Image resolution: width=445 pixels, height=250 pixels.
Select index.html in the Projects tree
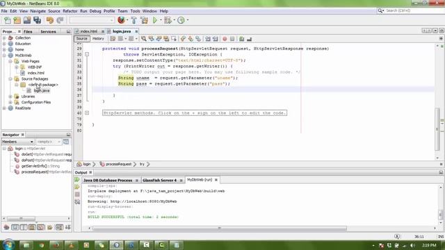35,73
